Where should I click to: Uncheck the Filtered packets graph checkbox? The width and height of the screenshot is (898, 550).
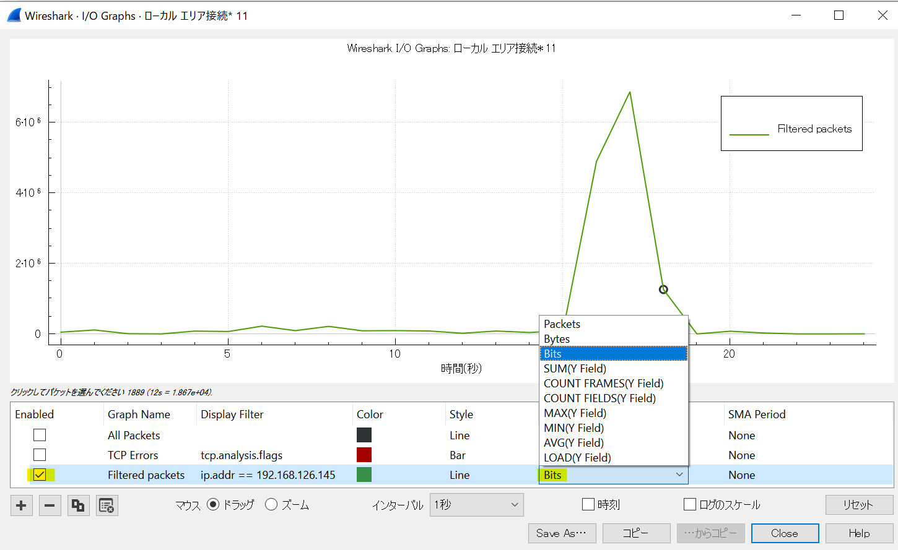(x=40, y=475)
